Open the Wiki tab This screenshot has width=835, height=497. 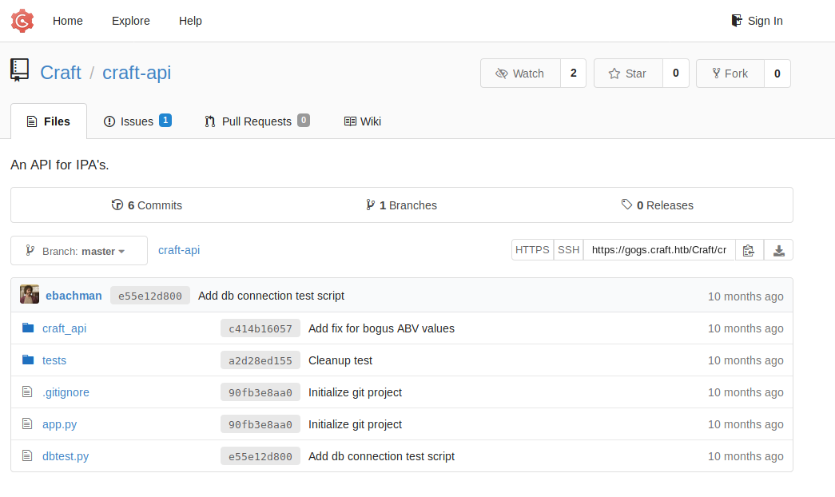pos(362,121)
